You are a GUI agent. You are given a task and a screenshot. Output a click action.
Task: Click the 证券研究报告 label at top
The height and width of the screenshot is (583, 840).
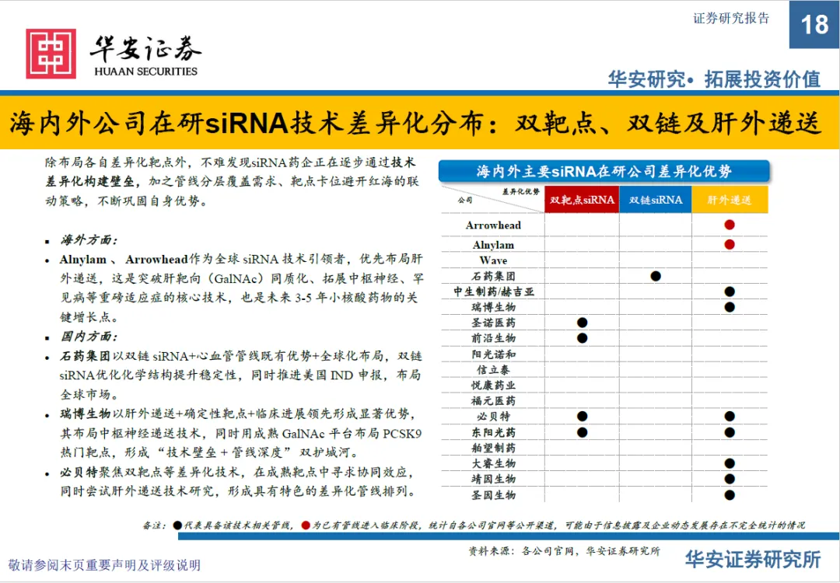click(731, 18)
